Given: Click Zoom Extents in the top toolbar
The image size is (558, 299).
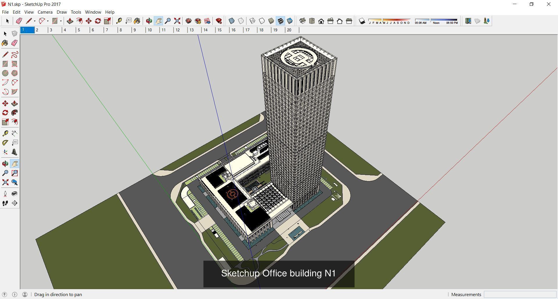Looking at the screenshot, I should [177, 21].
